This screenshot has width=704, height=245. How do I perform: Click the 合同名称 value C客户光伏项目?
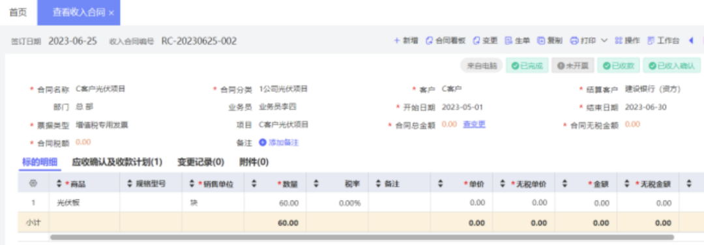coord(100,89)
